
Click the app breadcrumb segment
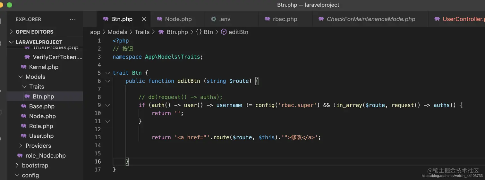95,32
